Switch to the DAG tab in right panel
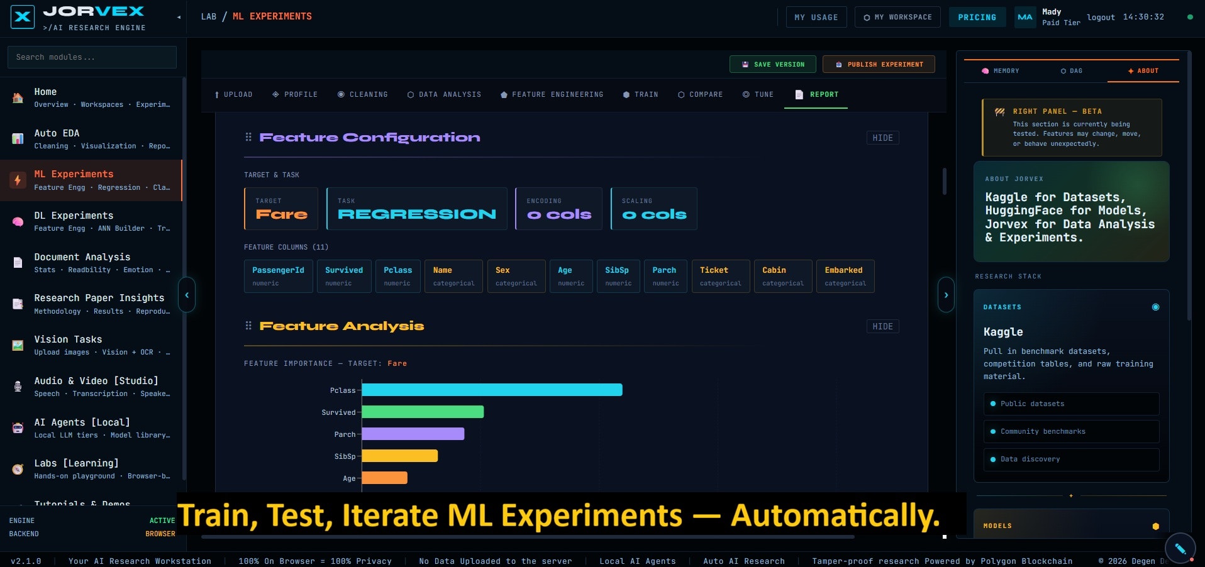This screenshot has height=567, width=1205. pyautogui.click(x=1072, y=71)
